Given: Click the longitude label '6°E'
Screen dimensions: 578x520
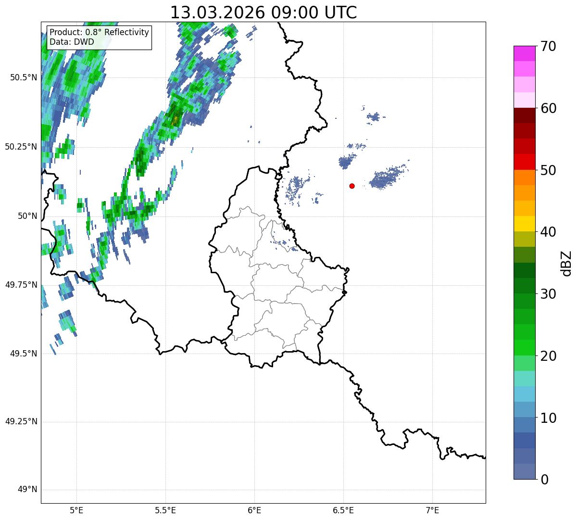Looking at the screenshot, I should pos(254,510).
